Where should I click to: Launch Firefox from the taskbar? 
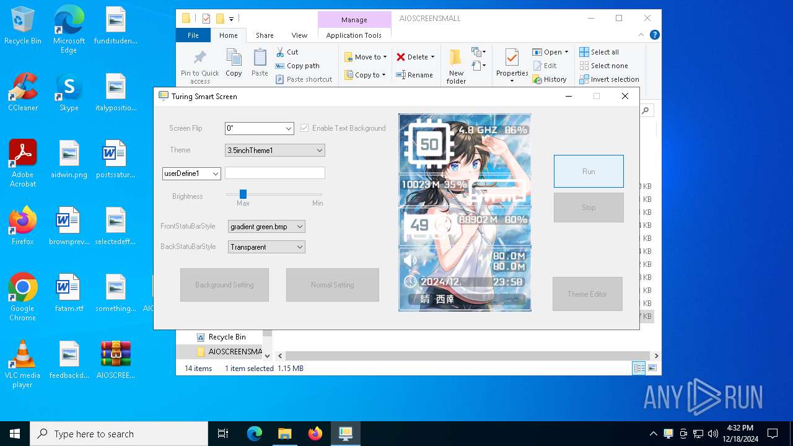point(315,434)
